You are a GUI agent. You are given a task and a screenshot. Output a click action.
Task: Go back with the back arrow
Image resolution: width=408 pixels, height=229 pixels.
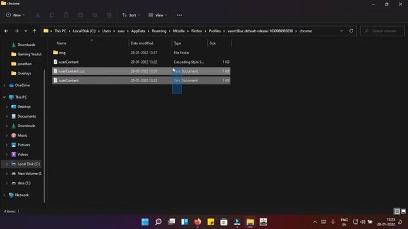pyautogui.click(x=6, y=31)
